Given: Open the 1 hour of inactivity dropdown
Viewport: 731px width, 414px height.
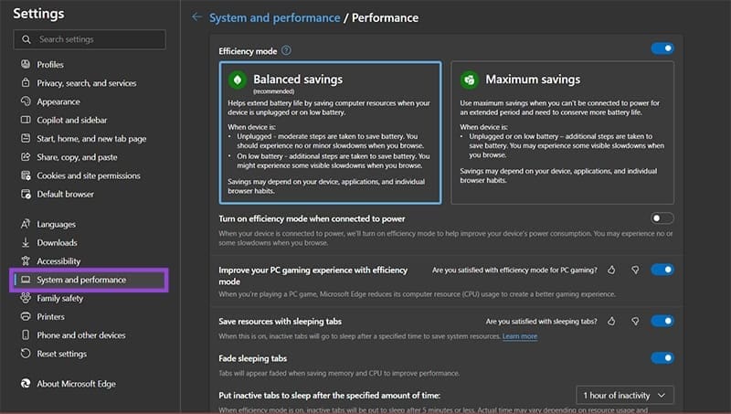Looking at the screenshot, I should point(626,395).
